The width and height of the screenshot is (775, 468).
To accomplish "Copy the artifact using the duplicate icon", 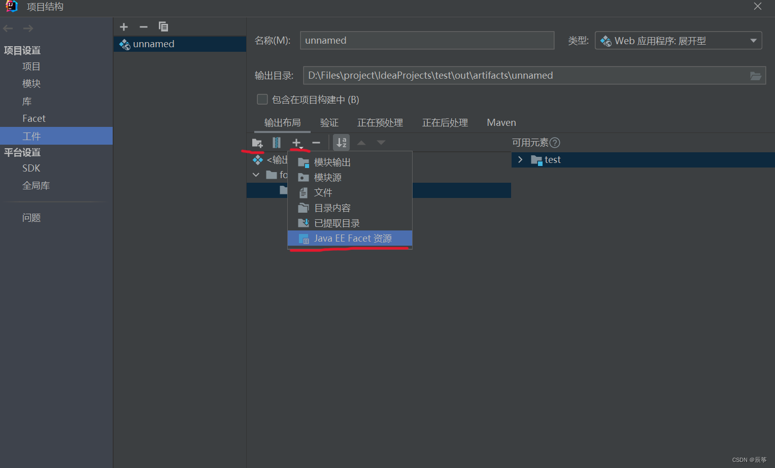I will (x=163, y=26).
